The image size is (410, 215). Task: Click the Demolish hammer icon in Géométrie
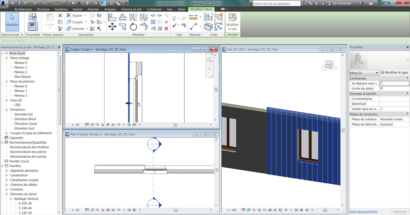(99, 28)
